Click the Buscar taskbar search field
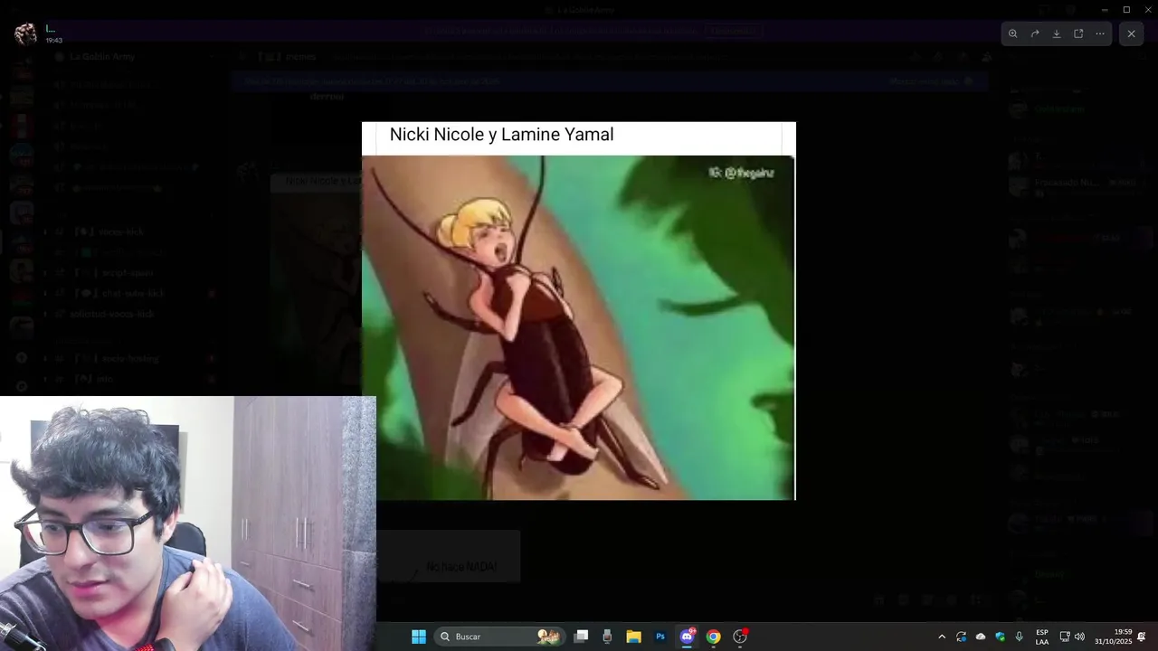 pyautogui.click(x=500, y=637)
